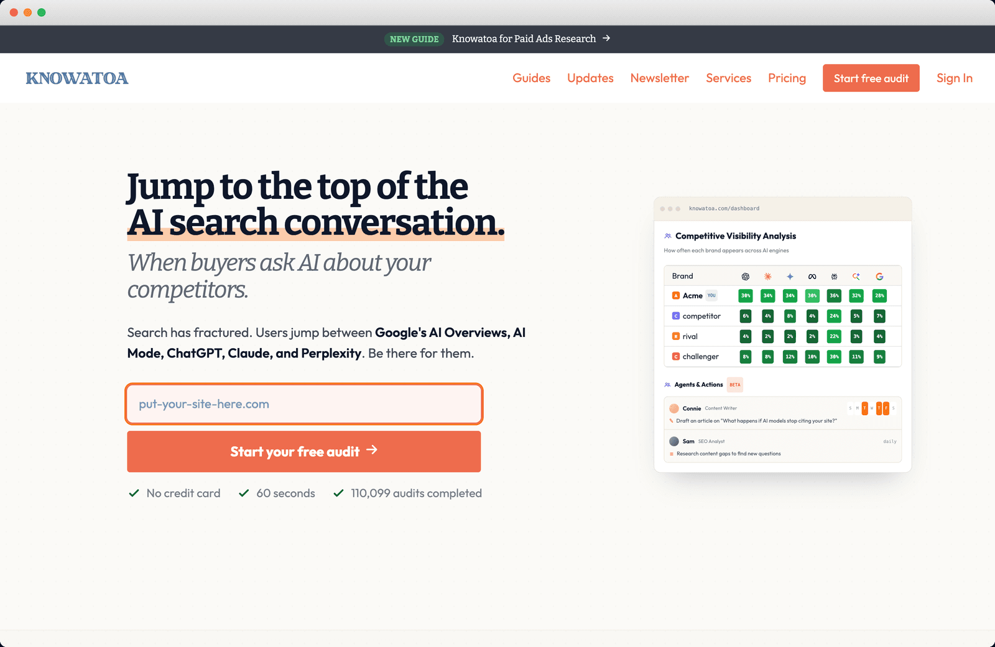Click Acme's 36% cell
The height and width of the screenshot is (647, 995).
click(x=835, y=296)
